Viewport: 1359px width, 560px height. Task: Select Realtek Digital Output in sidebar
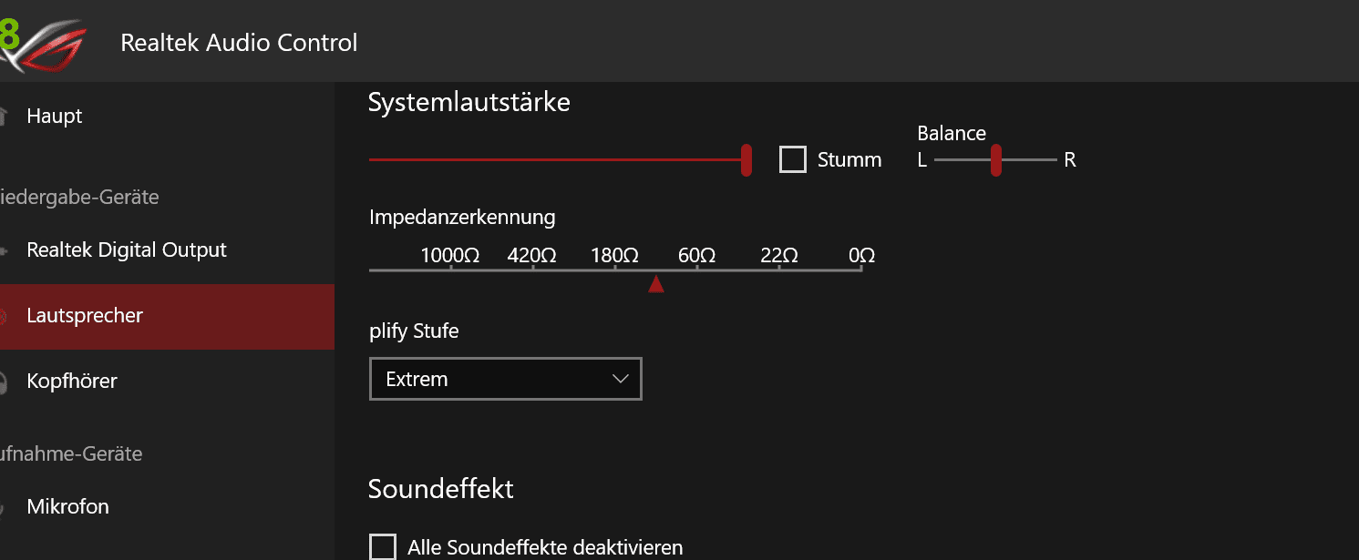[x=127, y=250]
